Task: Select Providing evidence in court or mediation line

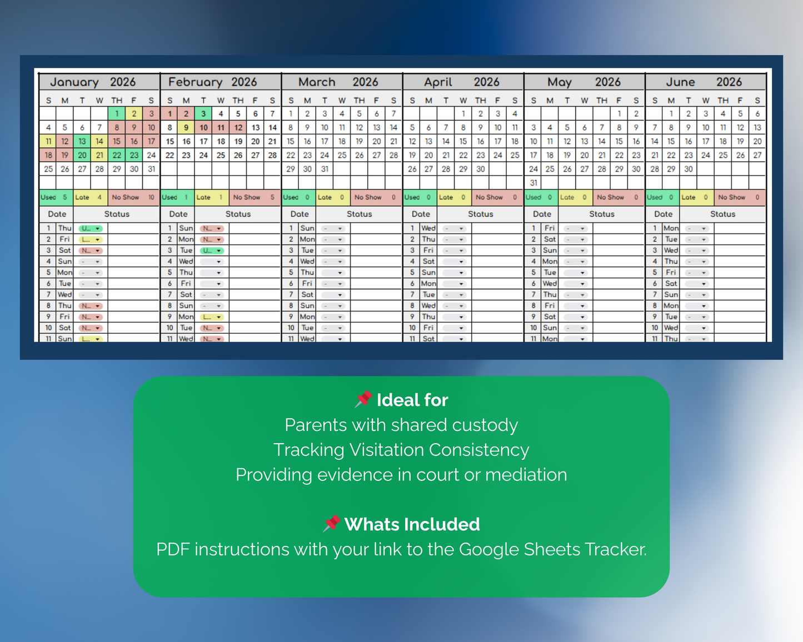Action: click(x=401, y=475)
